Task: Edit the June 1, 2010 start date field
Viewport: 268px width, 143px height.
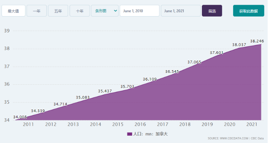Action: [140, 11]
